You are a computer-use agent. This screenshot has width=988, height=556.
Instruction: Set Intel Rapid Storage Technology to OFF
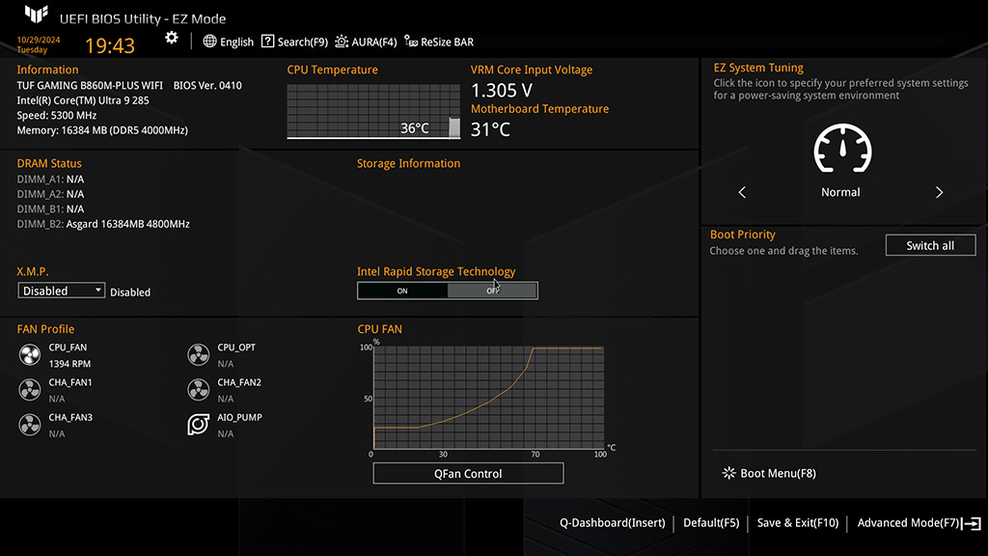pyautogui.click(x=492, y=291)
